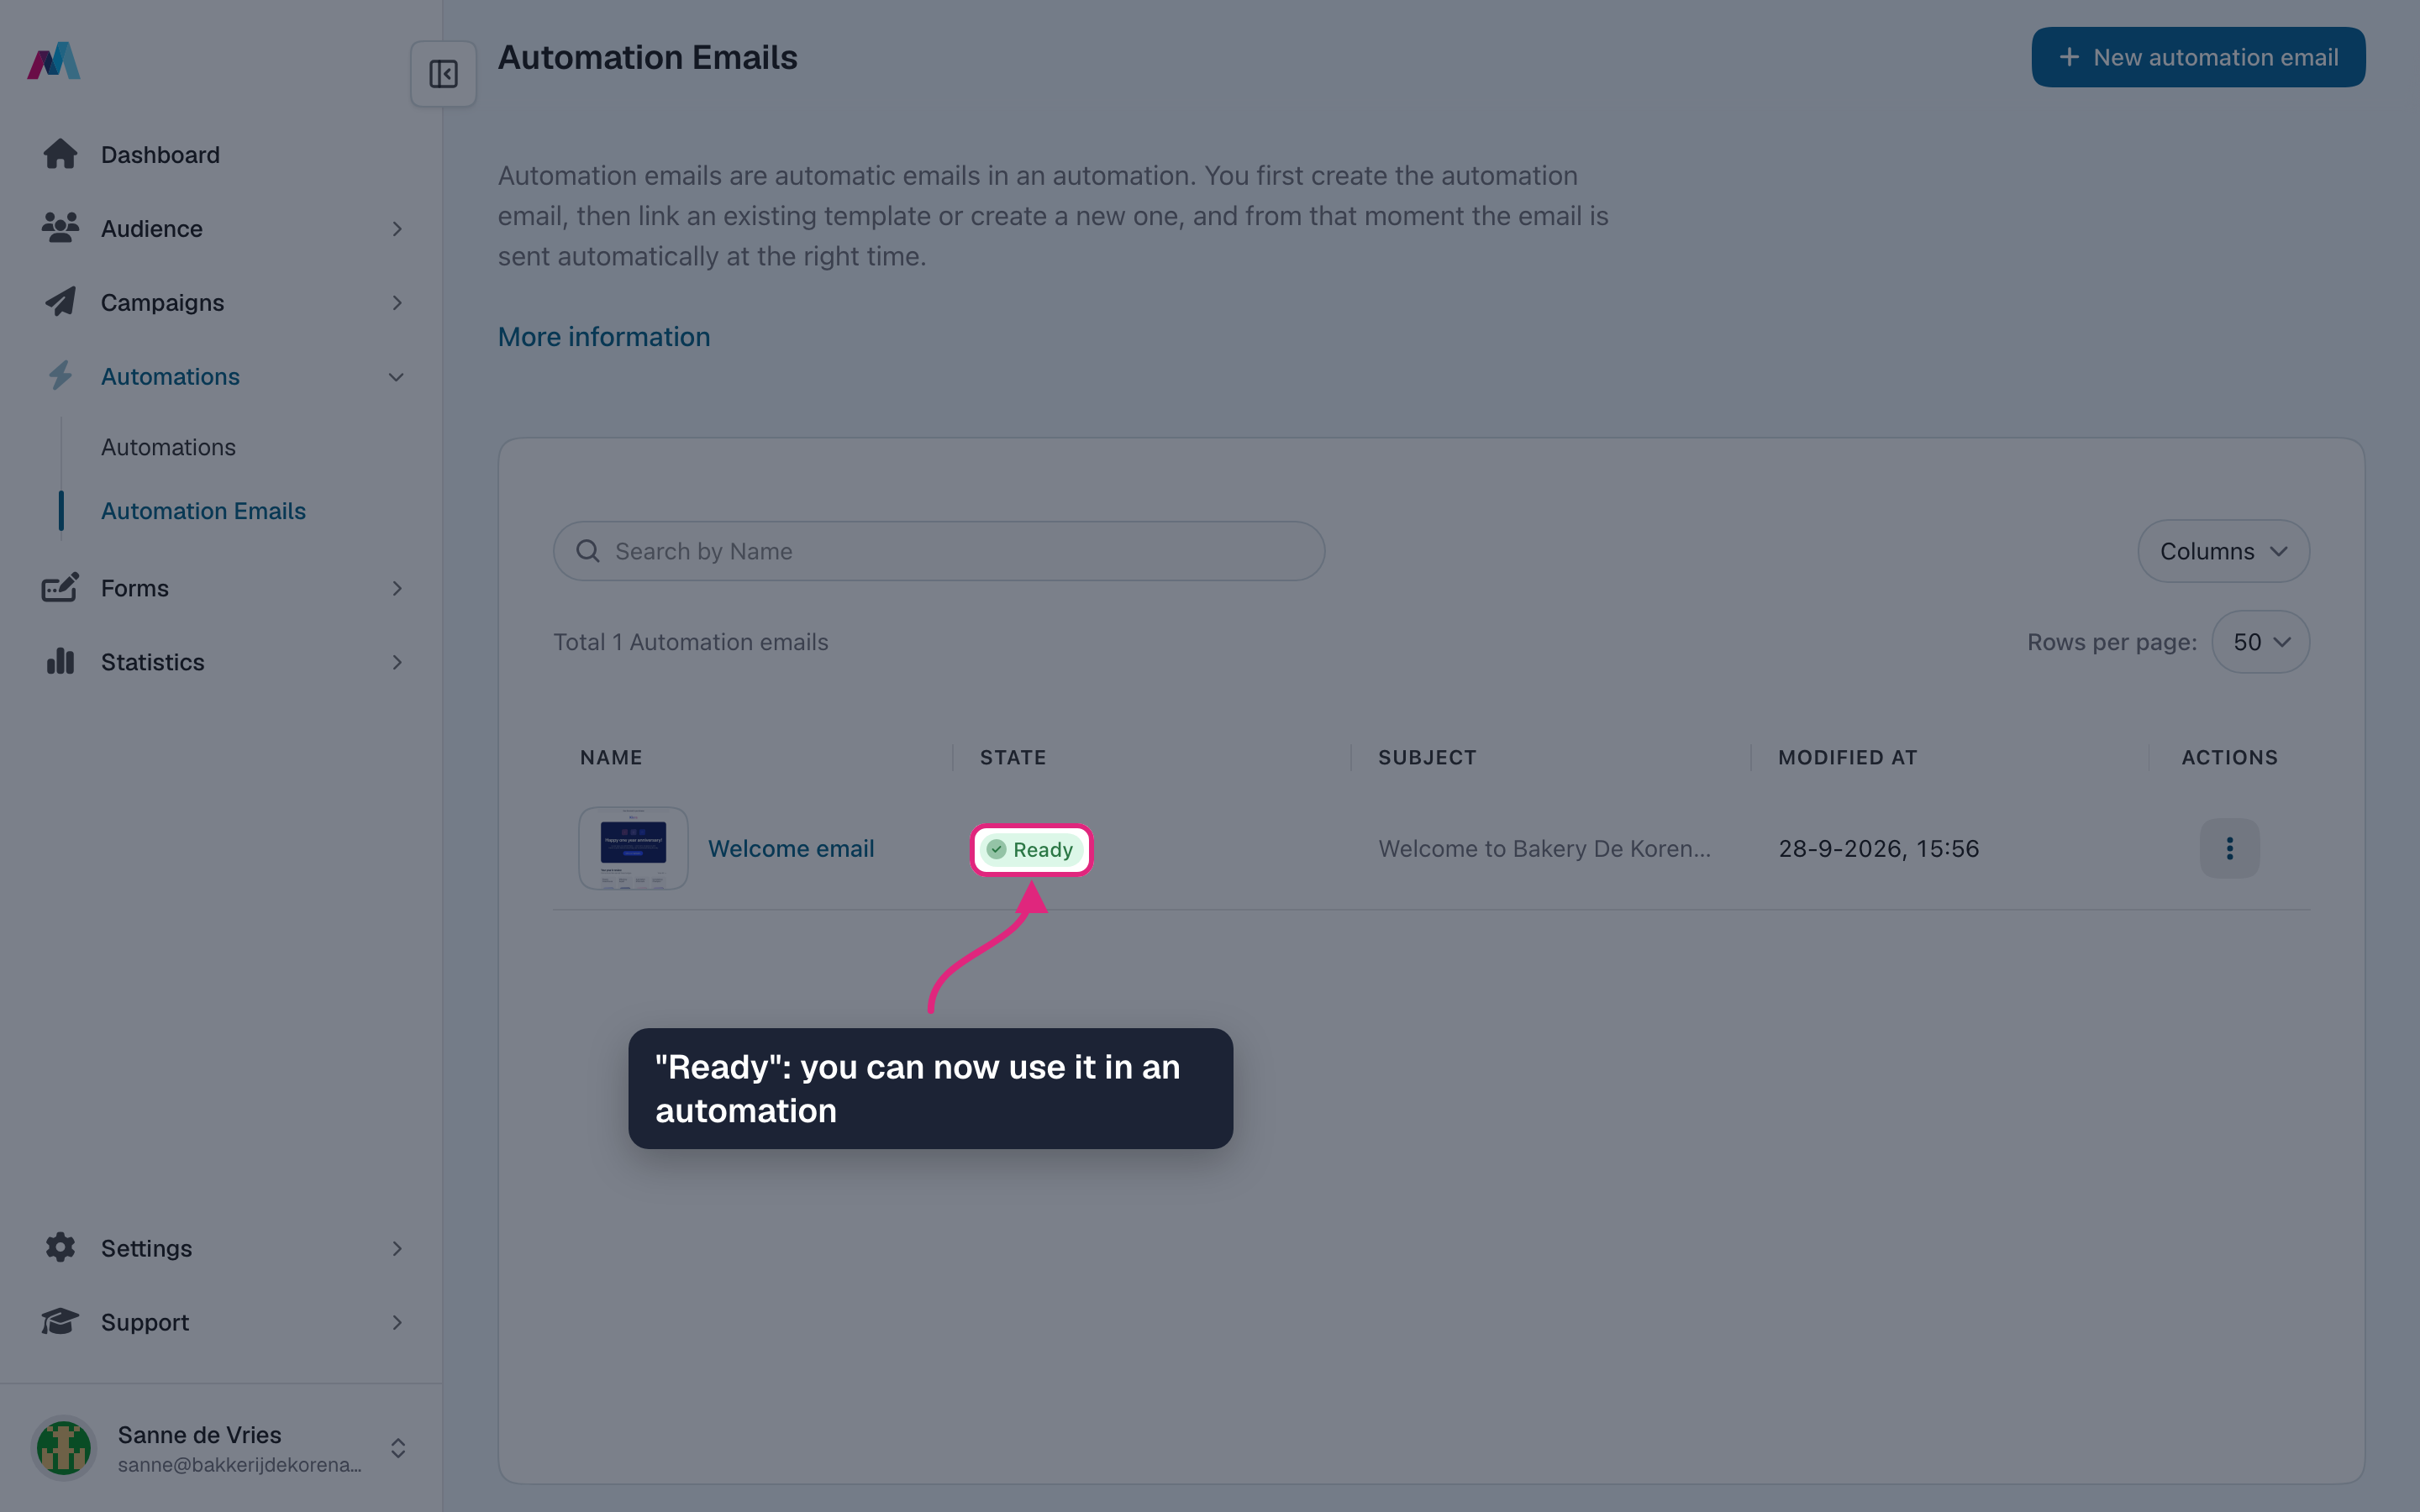This screenshot has height=1512, width=2420.
Task: Click the search magnifier icon
Action: coord(588,551)
